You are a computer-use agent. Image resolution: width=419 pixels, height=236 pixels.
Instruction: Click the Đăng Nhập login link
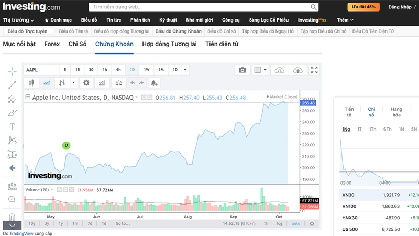401,7
